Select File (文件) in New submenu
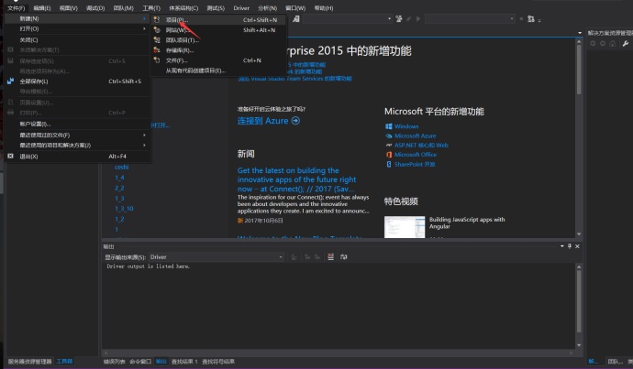 (x=218, y=60)
